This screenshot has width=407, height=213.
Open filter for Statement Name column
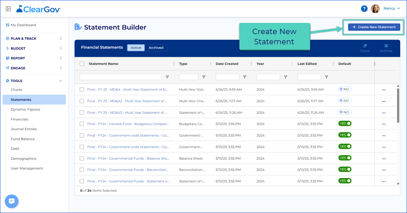click(x=167, y=77)
